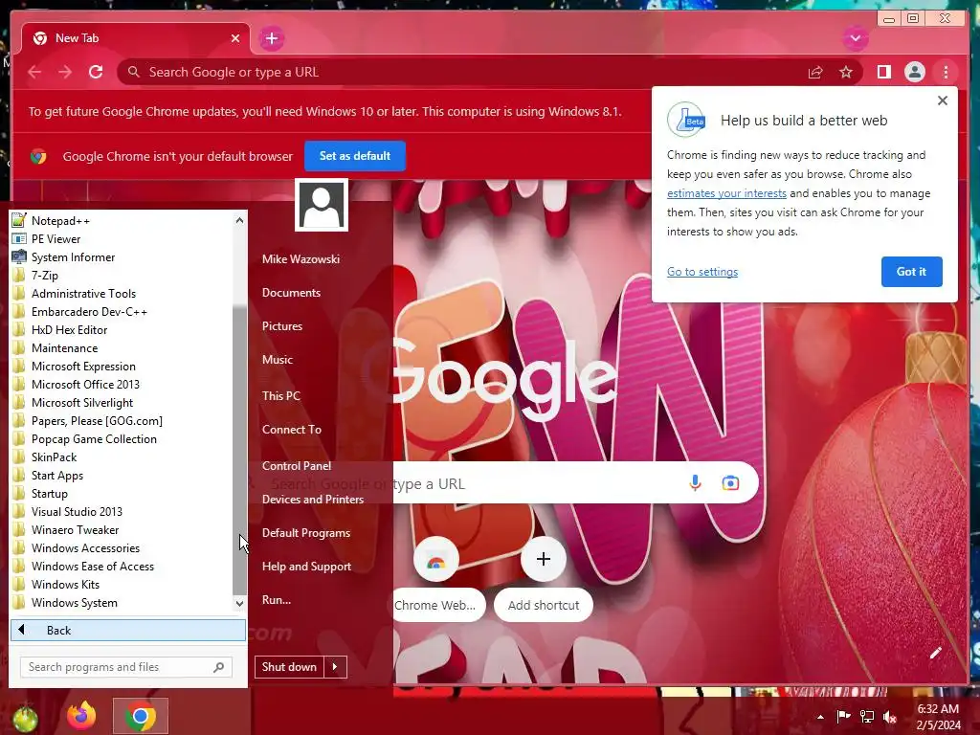Click Chrome icon in taskbar
The height and width of the screenshot is (735, 980).
point(141,716)
